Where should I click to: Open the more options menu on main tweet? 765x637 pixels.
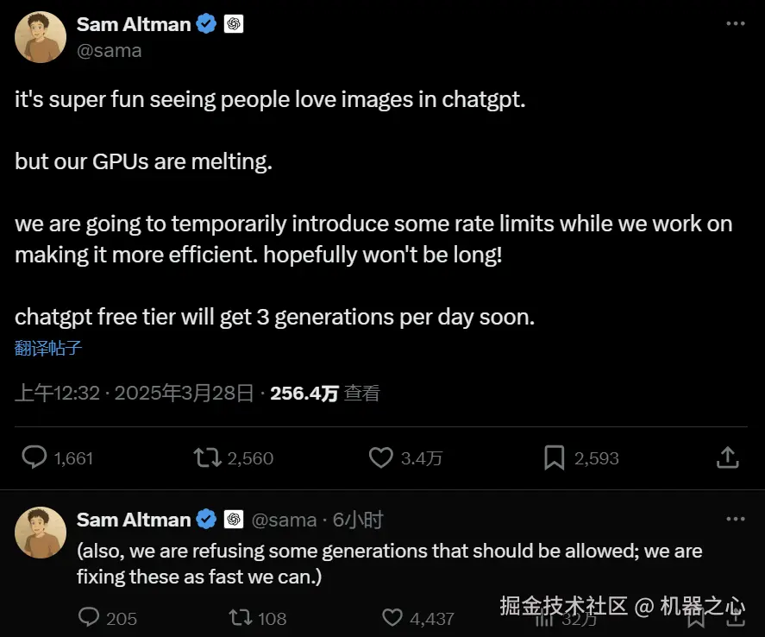735,24
